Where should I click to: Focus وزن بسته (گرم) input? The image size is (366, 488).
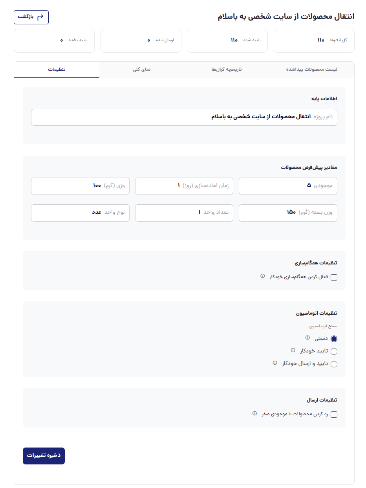pyautogui.click(x=288, y=213)
